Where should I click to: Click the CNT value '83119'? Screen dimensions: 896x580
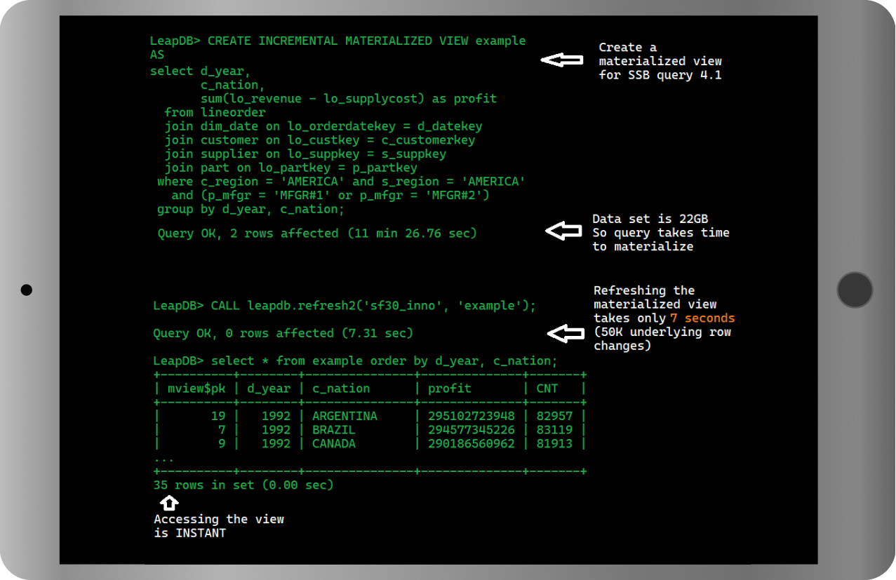click(554, 429)
